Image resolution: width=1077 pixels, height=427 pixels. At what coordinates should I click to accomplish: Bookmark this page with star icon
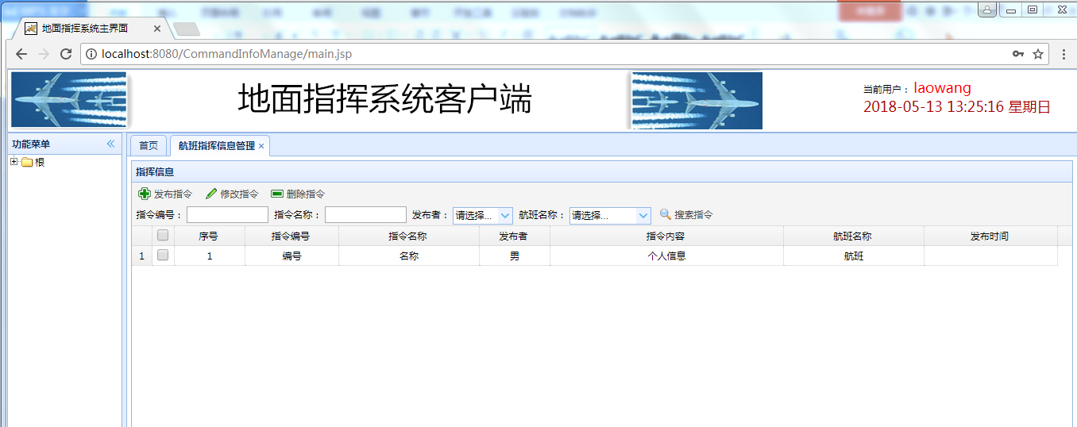[x=1037, y=54]
